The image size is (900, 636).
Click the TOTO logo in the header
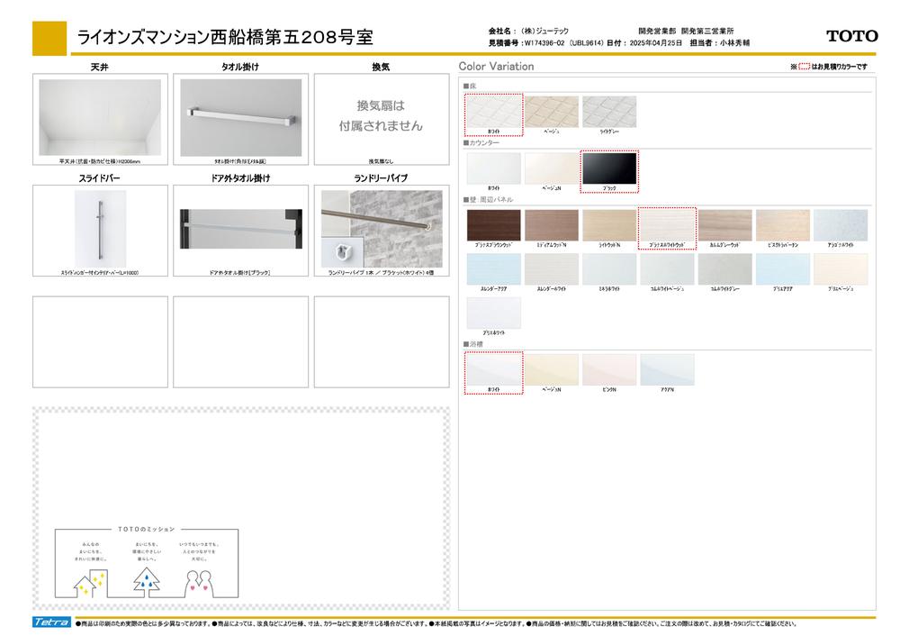pos(851,36)
